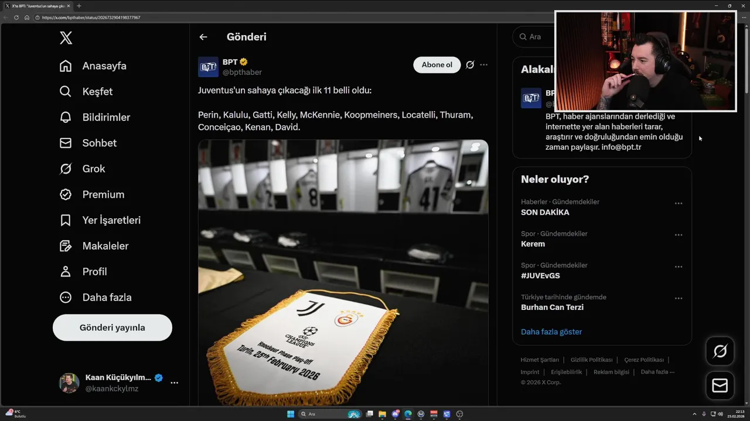Open floating Grok button
The width and height of the screenshot is (750, 421).
pos(720,351)
